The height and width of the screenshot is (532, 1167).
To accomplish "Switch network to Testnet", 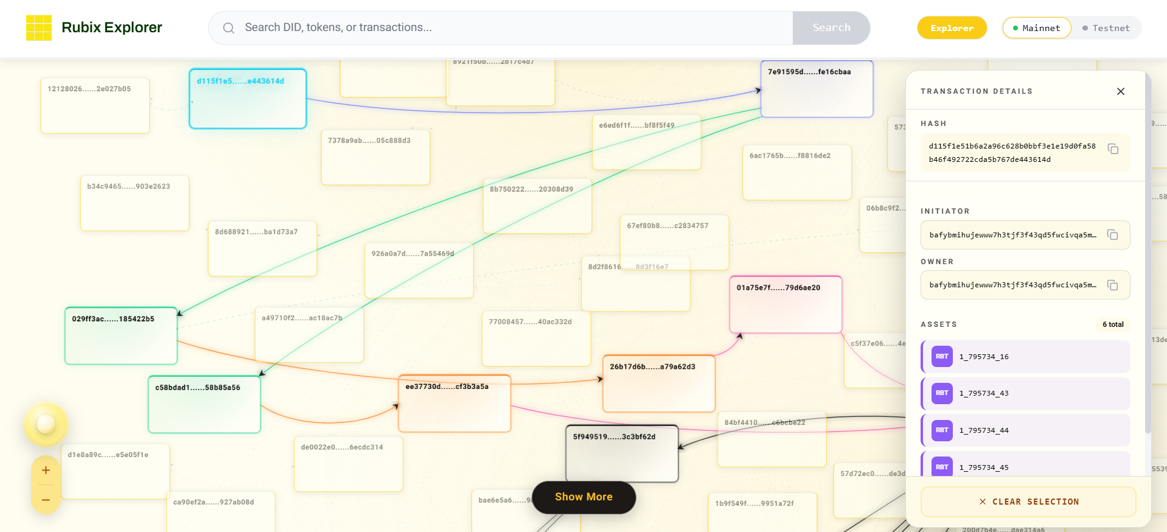I will point(1106,28).
